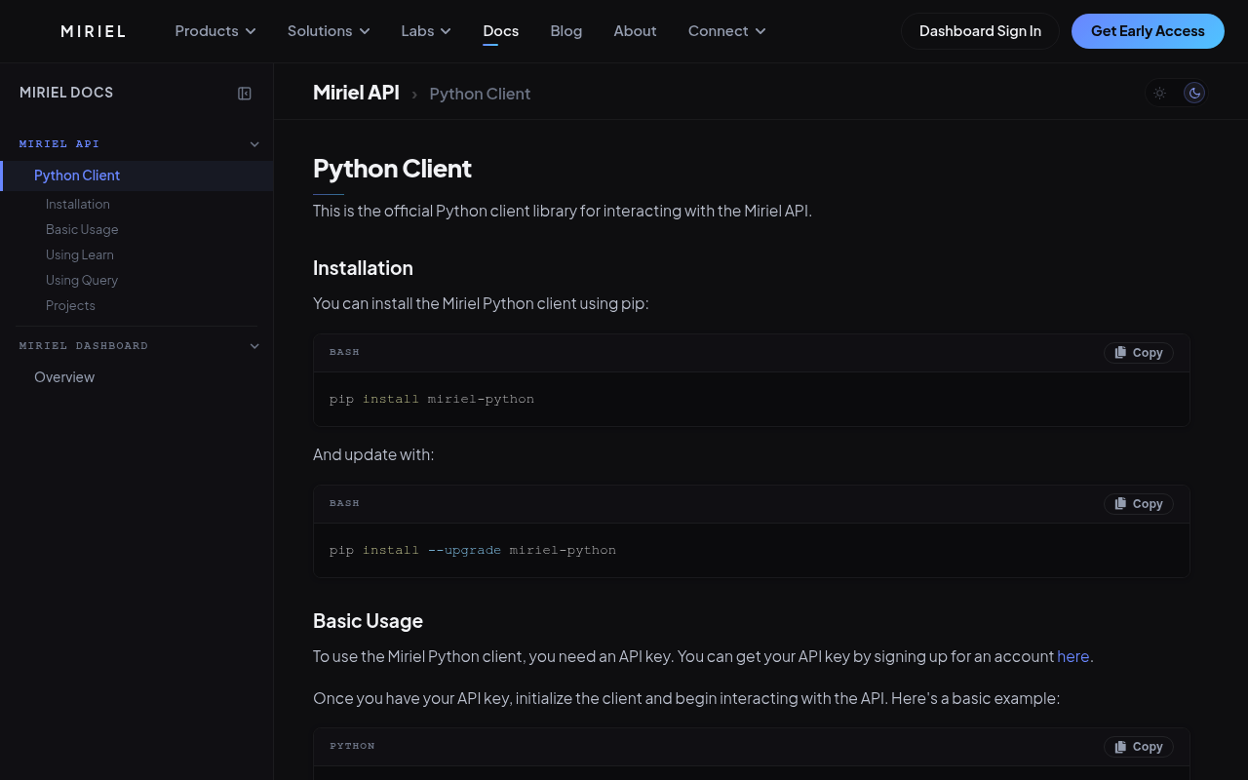Jump to Installation section in sidebar
This screenshot has height=780, width=1248.
point(78,204)
